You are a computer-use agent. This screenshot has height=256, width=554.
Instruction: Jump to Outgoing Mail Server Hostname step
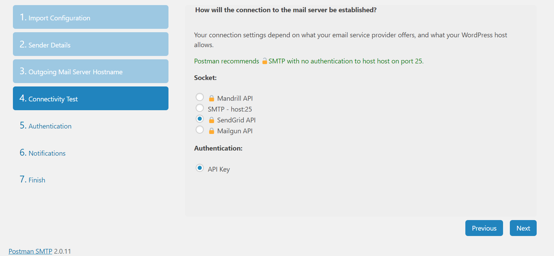tap(90, 72)
